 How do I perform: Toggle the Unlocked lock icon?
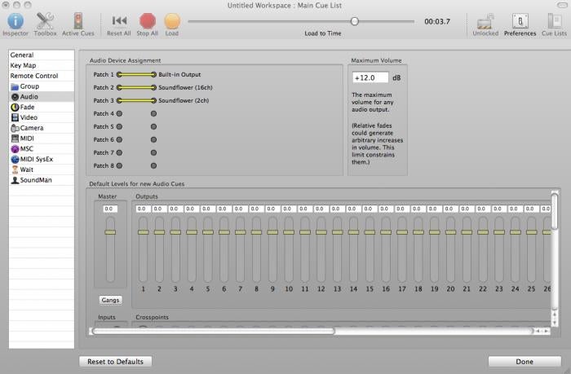pyautogui.click(x=485, y=21)
